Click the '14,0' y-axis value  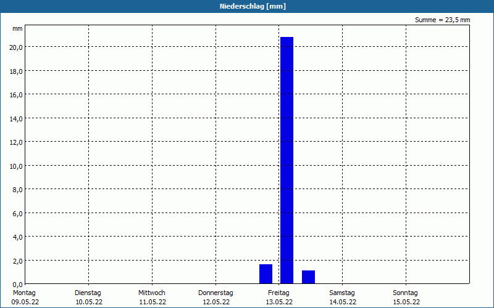click(16, 118)
